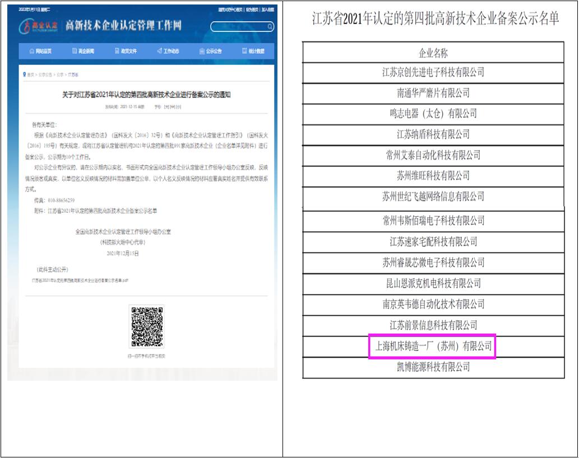Click the search magnifier icon
Viewport: 579px width, 458px height.
coord(270,27)
